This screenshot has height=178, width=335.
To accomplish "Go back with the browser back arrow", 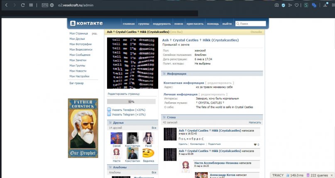I will (6, 5).
